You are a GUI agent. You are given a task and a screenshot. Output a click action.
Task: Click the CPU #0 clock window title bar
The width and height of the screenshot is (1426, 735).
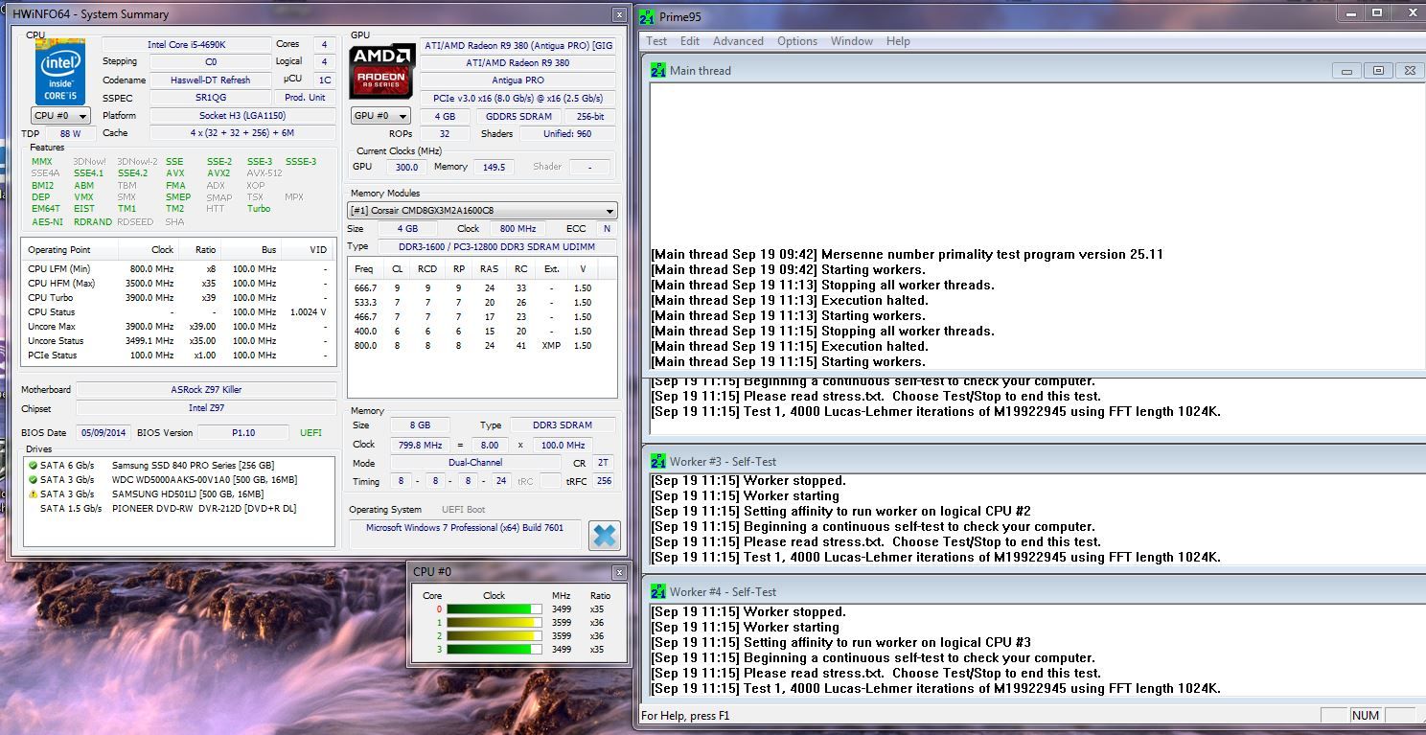(517, 572)
